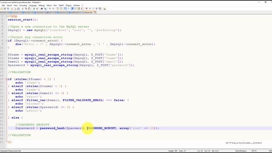Open the Encoding menu
272x153 pixels.
pos(23,6)
